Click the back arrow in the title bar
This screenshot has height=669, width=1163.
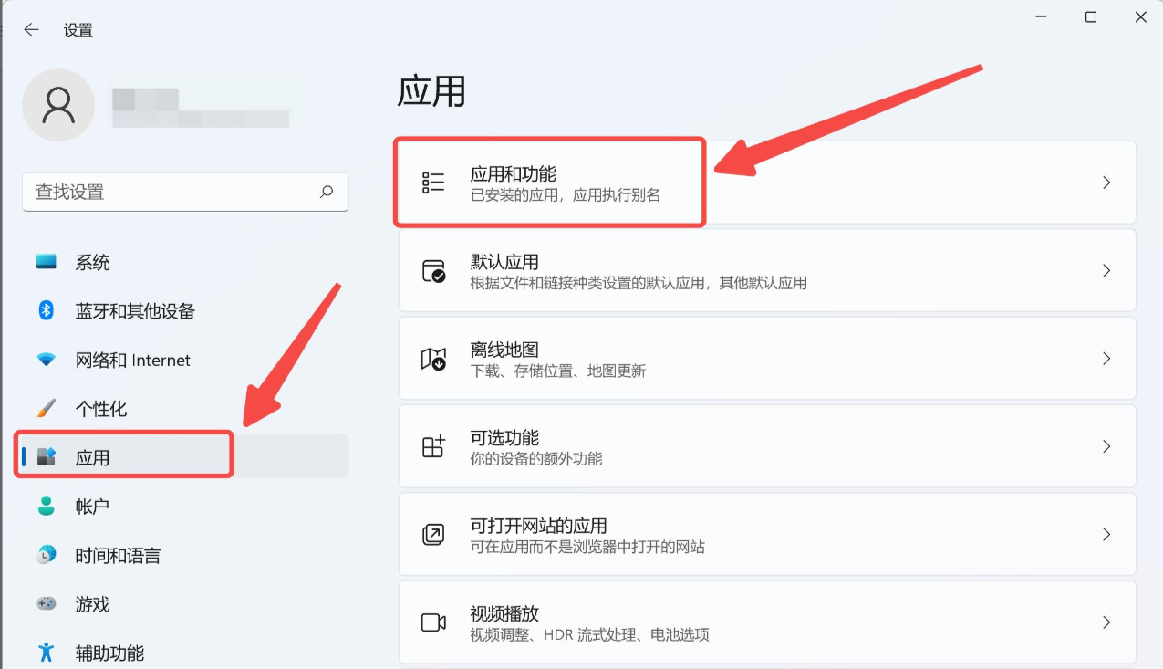point(30,29)
